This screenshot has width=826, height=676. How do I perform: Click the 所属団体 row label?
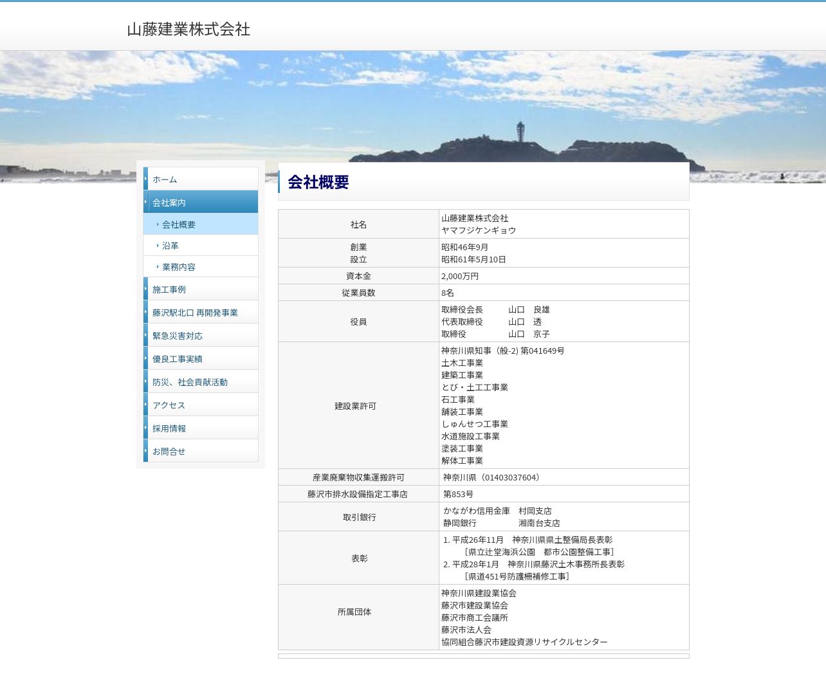coord(354,612)
